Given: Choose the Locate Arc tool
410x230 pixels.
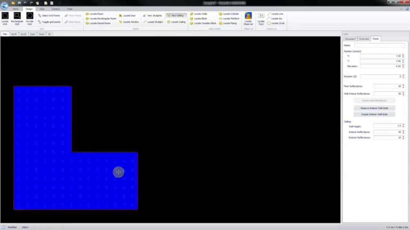Looking at the screenshot, I should tap(275, 19).
